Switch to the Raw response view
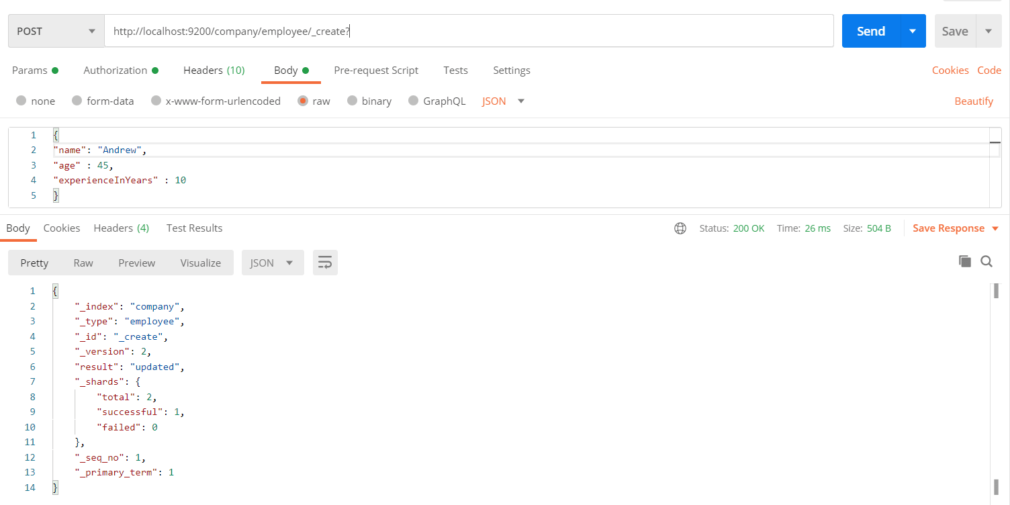This screenshot has height=505, width=1010. (83, 263)
